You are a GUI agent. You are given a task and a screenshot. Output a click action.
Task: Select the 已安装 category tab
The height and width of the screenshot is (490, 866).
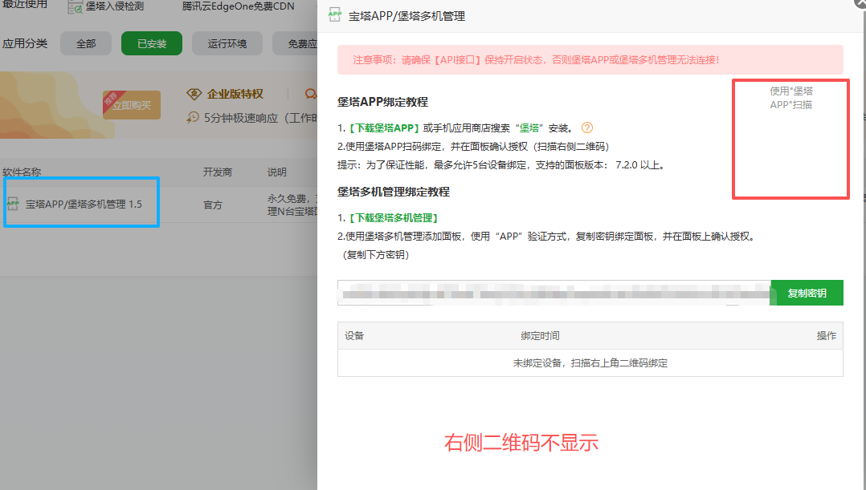(x=152, y=43)
